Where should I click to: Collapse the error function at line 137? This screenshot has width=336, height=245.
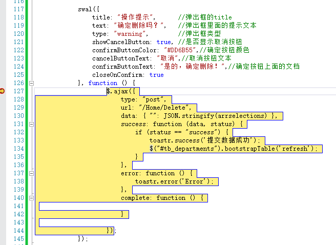[x=31, y=173]
